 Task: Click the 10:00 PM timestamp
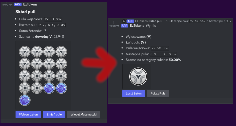point(7,4)
